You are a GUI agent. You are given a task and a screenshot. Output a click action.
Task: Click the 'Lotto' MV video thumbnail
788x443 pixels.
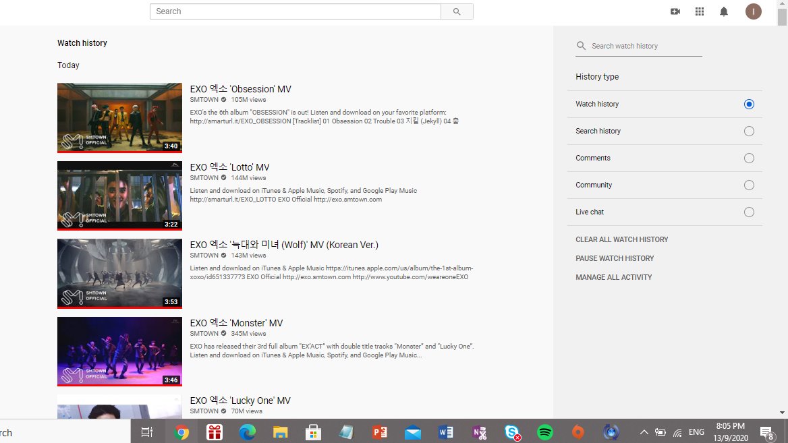pos(119,196)
